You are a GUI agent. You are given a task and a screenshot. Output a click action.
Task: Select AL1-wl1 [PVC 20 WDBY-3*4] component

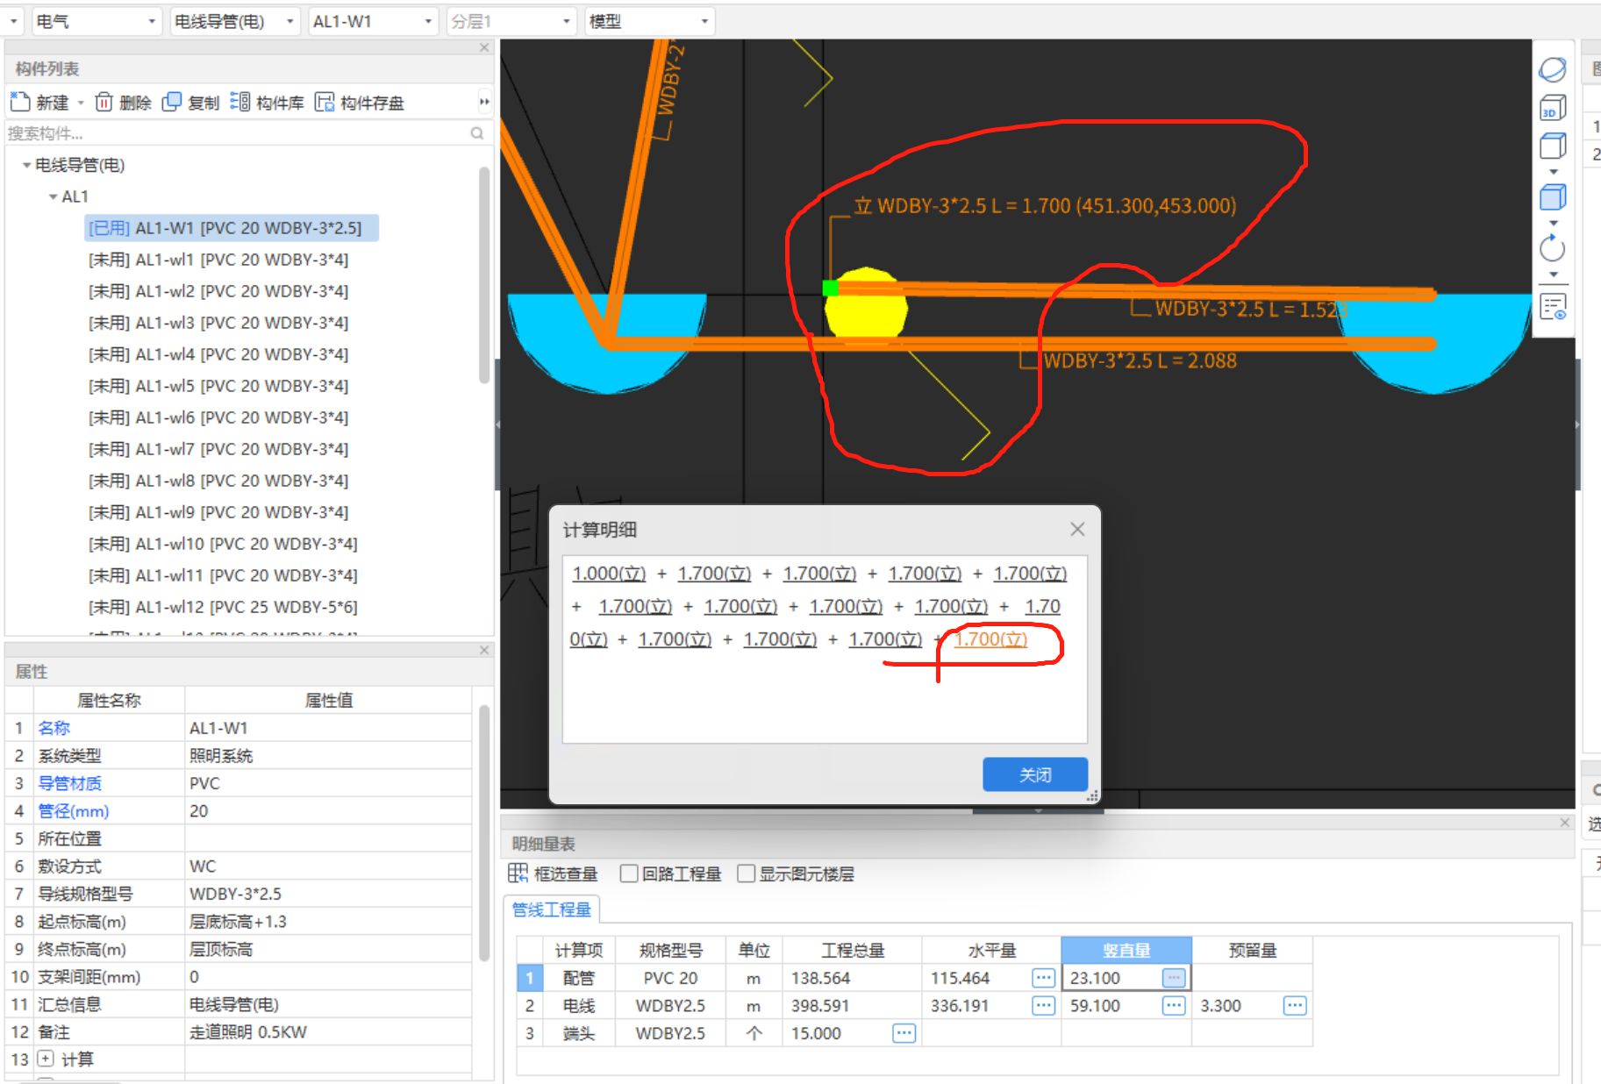coord(218,260)
